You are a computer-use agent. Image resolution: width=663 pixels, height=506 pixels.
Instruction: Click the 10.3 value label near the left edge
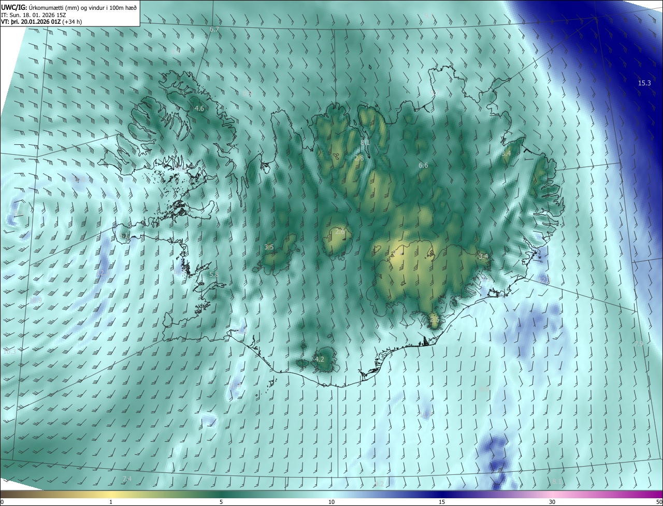coord(9,351)
